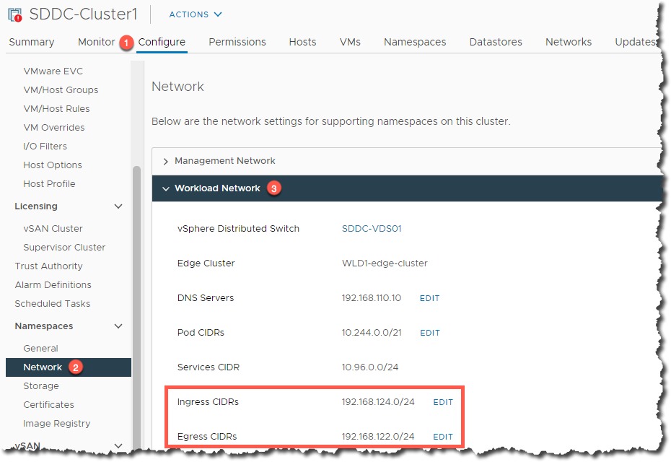Click the sidebar vertical scrollbar

(137, 307)
